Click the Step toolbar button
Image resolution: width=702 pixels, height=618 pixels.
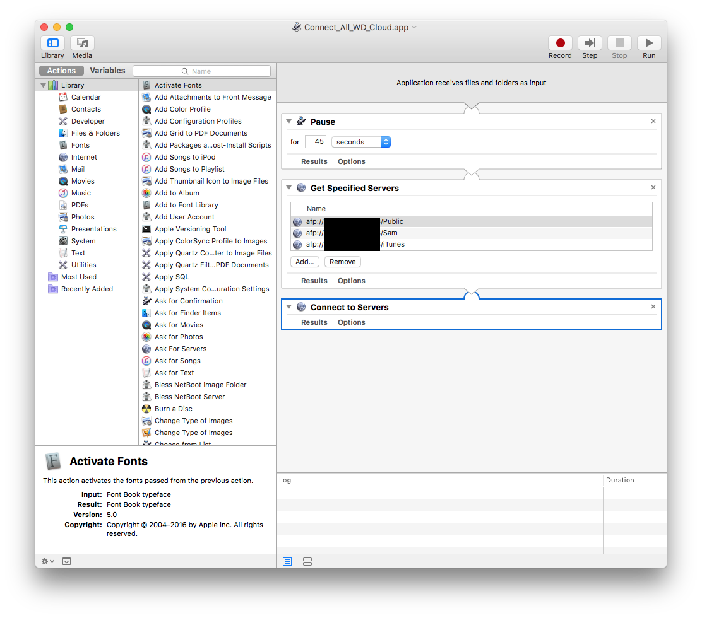tap(590, 43)
